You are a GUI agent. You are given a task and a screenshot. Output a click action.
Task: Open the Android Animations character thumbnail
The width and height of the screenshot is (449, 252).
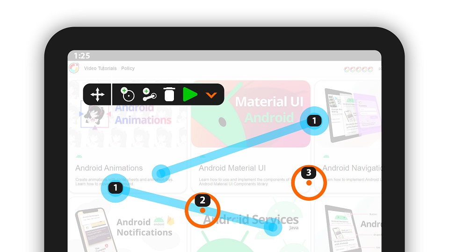94,116
